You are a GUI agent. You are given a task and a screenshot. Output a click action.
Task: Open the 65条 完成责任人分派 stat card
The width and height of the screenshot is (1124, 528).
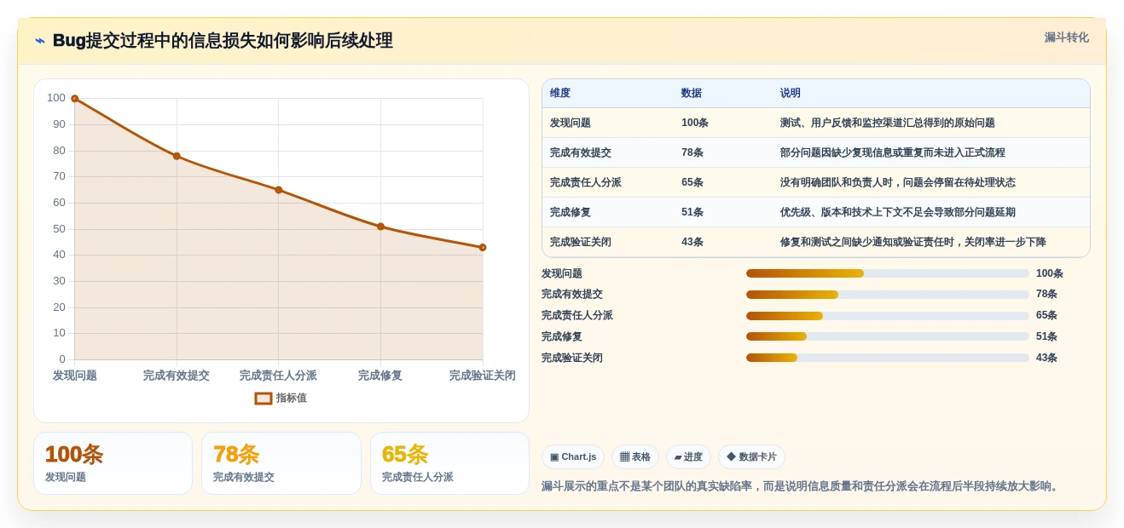449,463
